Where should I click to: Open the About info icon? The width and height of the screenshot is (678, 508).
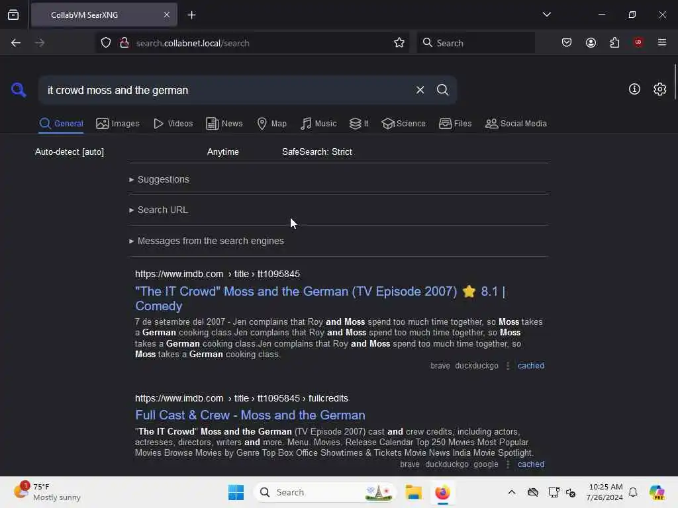point(634,89)
